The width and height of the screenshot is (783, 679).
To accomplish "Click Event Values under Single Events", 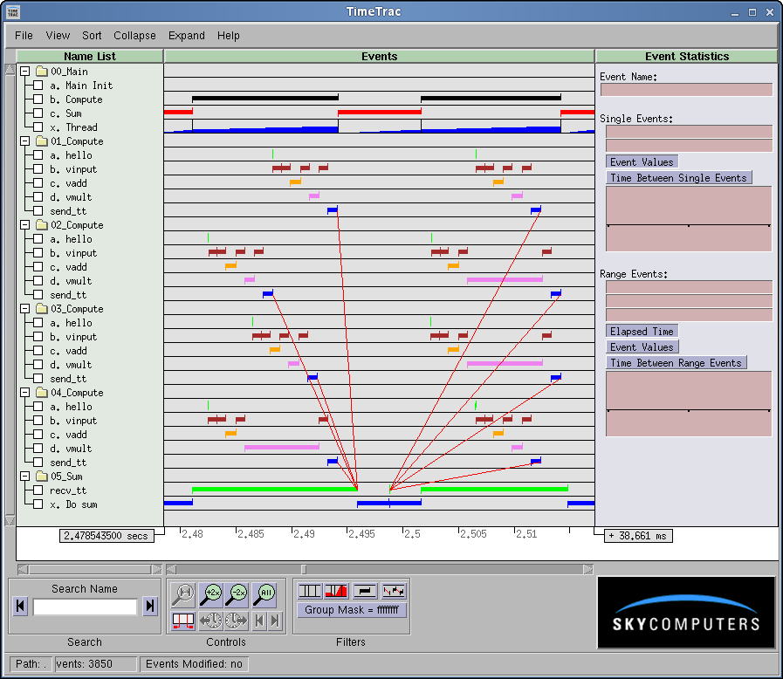I will tap(642, 161).
